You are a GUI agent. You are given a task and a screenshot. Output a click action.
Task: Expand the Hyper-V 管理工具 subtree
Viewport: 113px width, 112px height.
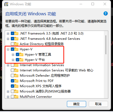(x=13, y=55)
